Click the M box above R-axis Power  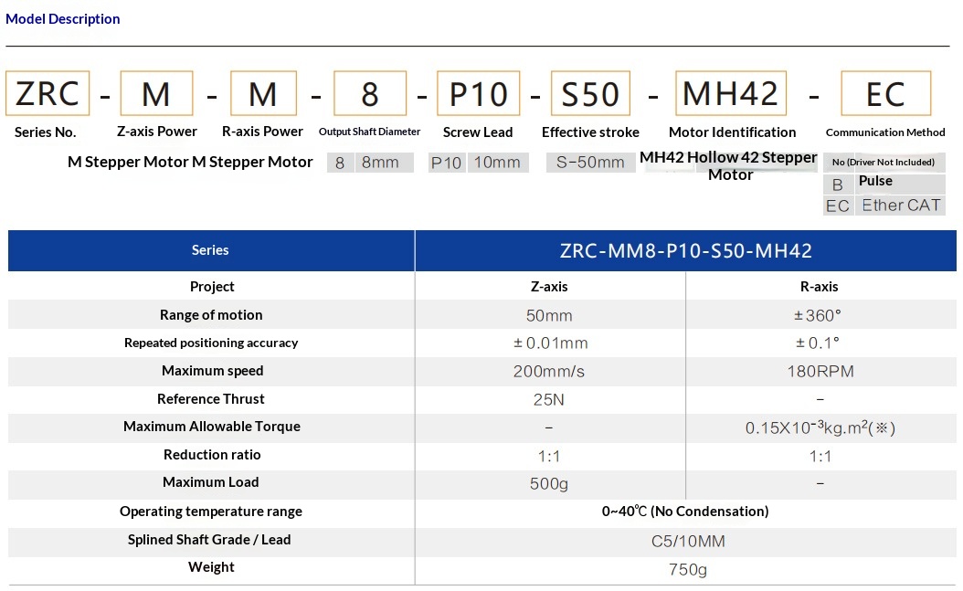tap(263, 93)
